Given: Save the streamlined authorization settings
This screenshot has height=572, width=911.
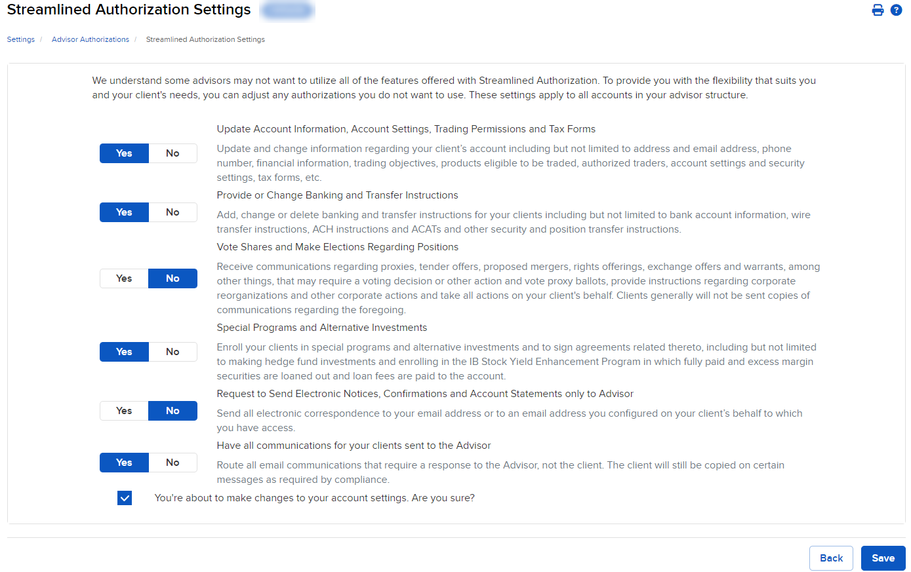Looking at the screenshot, I should [883, 558].
